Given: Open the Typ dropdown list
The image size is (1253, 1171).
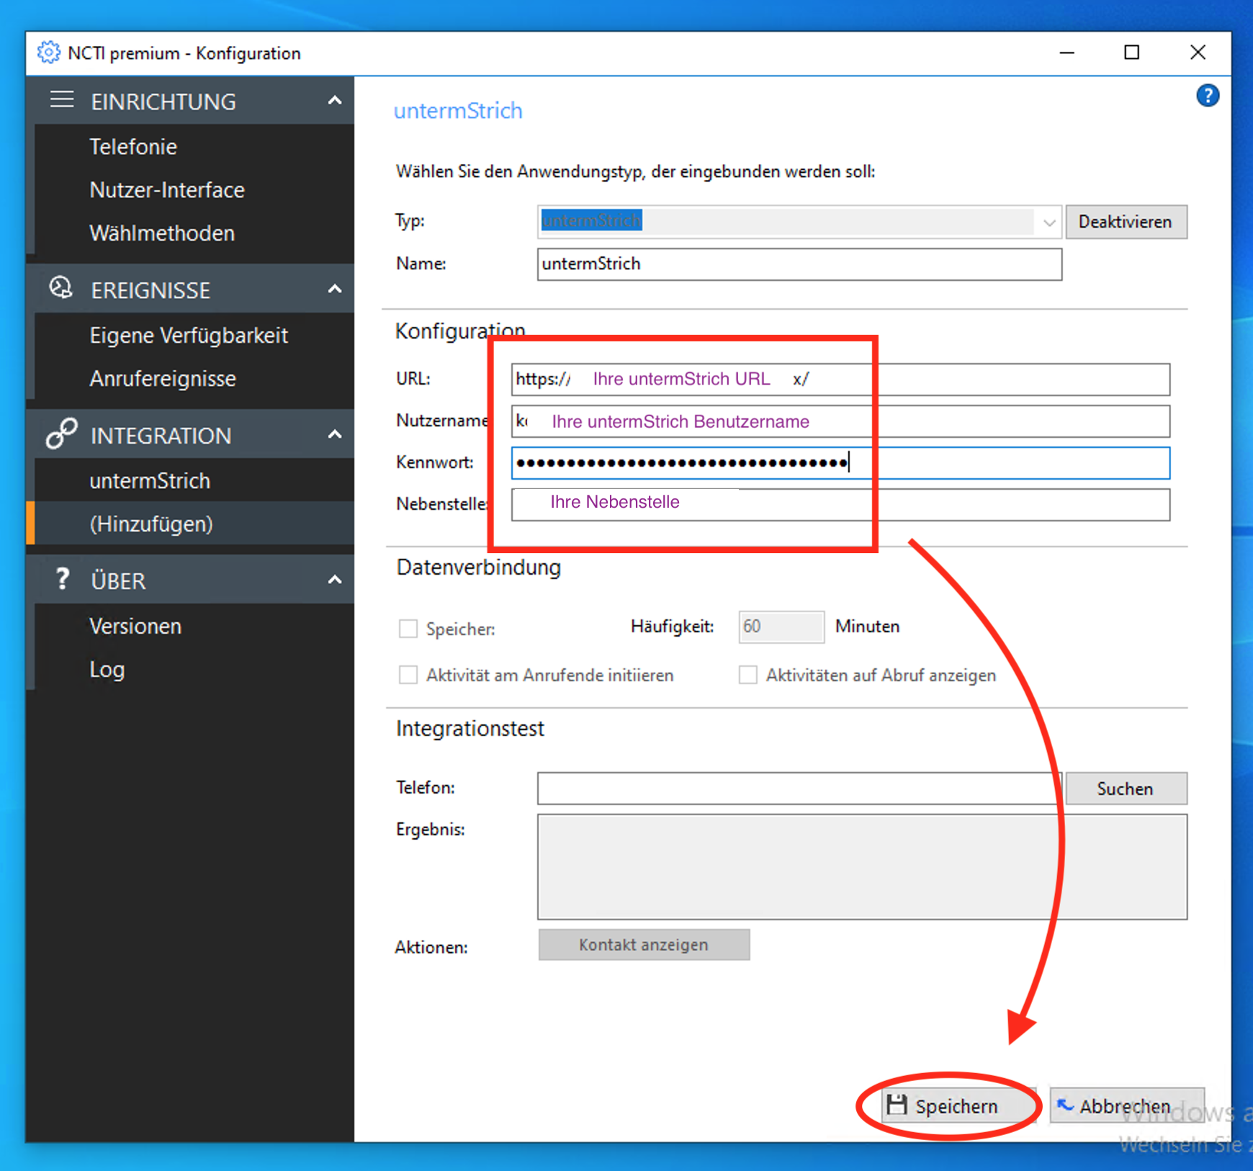Looking at the screenshot, I should point(1048,222).
